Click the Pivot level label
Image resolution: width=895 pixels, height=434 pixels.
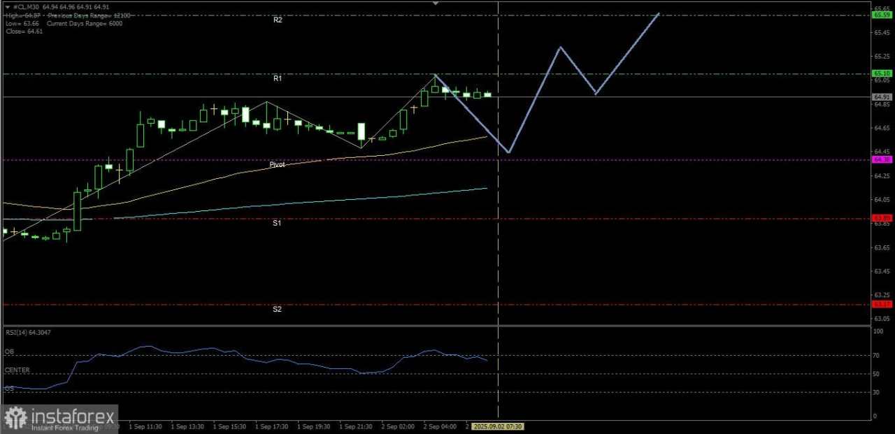(x=277, y=165)
